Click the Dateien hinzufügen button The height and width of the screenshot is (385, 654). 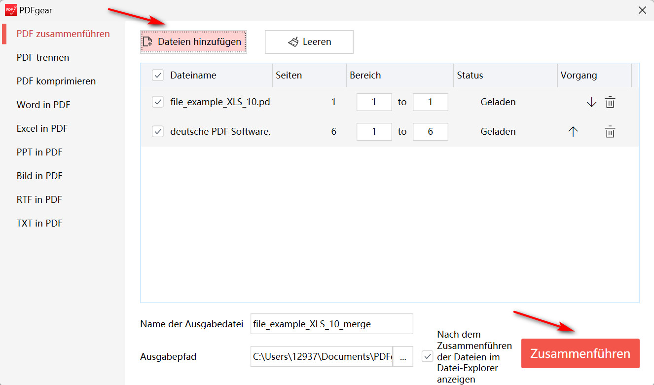[193, 42]
